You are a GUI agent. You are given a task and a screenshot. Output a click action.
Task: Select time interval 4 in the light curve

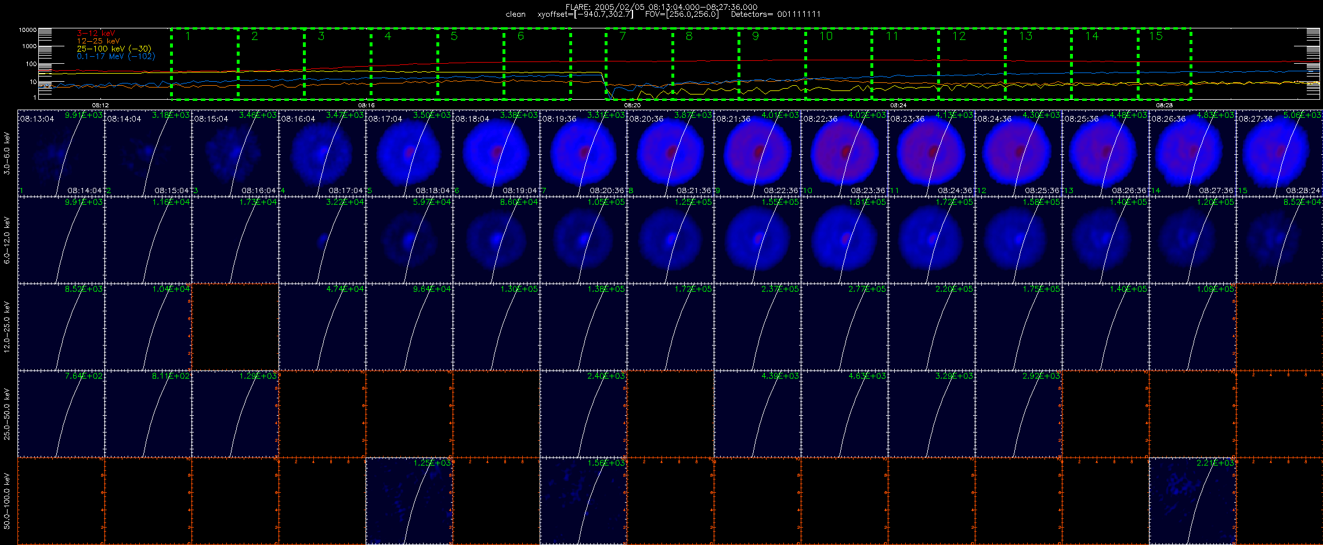click(x=404, y=63)
